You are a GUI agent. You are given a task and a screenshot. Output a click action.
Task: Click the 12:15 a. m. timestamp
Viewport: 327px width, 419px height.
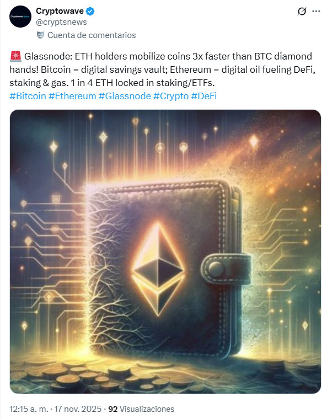pos(29,409)
